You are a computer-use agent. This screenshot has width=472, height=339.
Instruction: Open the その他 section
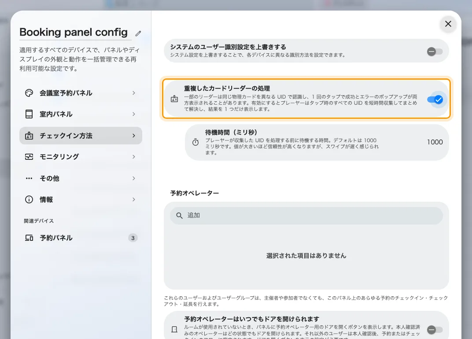click(x=81, y=178)
